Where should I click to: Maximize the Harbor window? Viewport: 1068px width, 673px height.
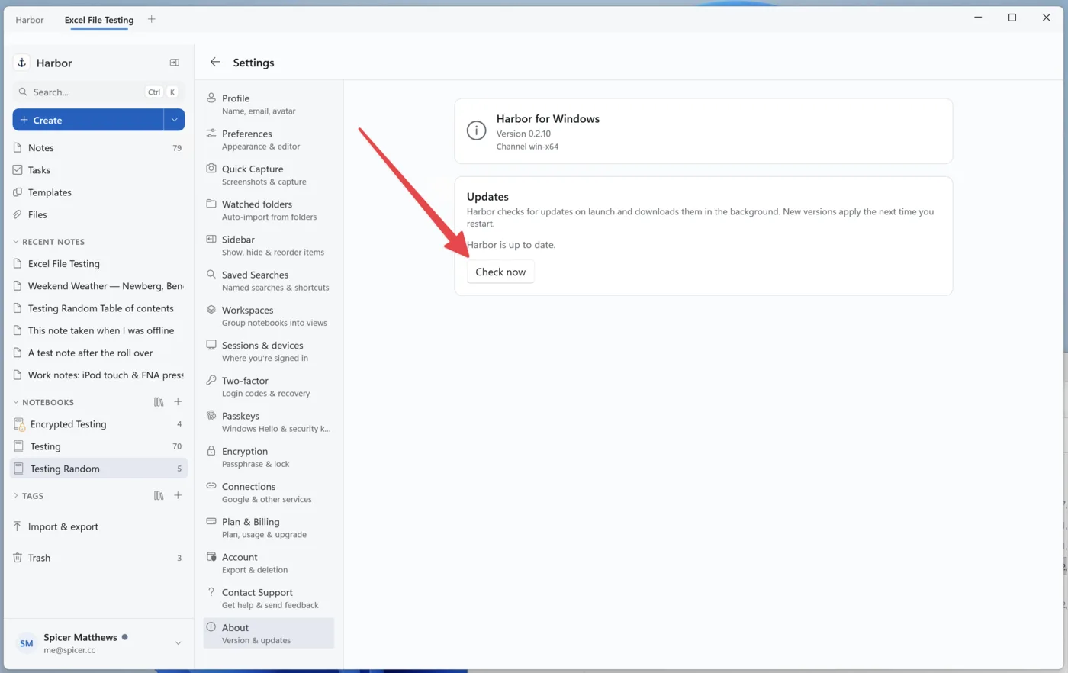coord(1012,18)
